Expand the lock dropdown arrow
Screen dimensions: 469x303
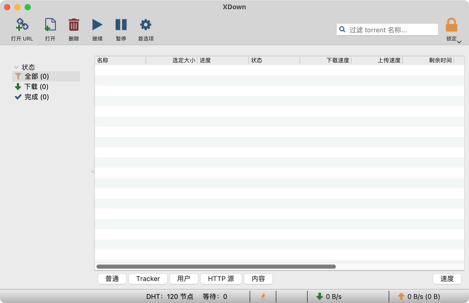click(459, 42)
